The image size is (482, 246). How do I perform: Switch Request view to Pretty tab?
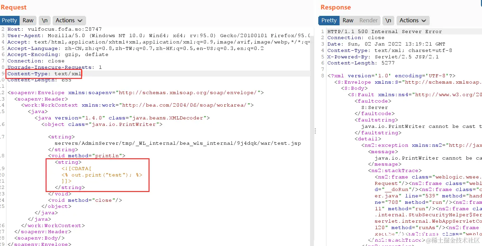click(x=9, y=20)
